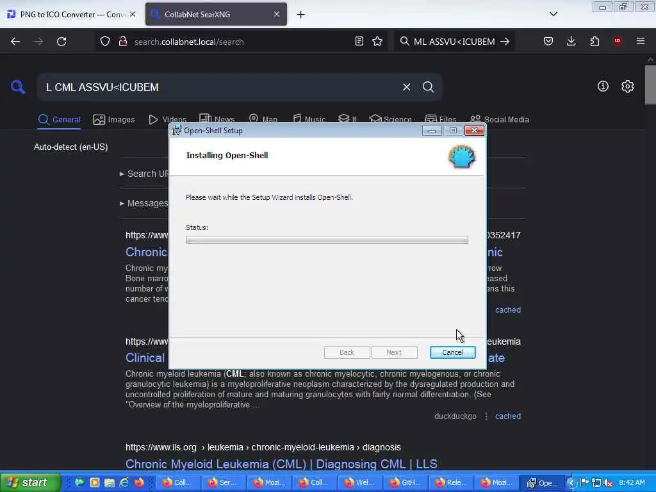Submit search with the magnifier button
656x492 pixels.
(x=428, y=87)
